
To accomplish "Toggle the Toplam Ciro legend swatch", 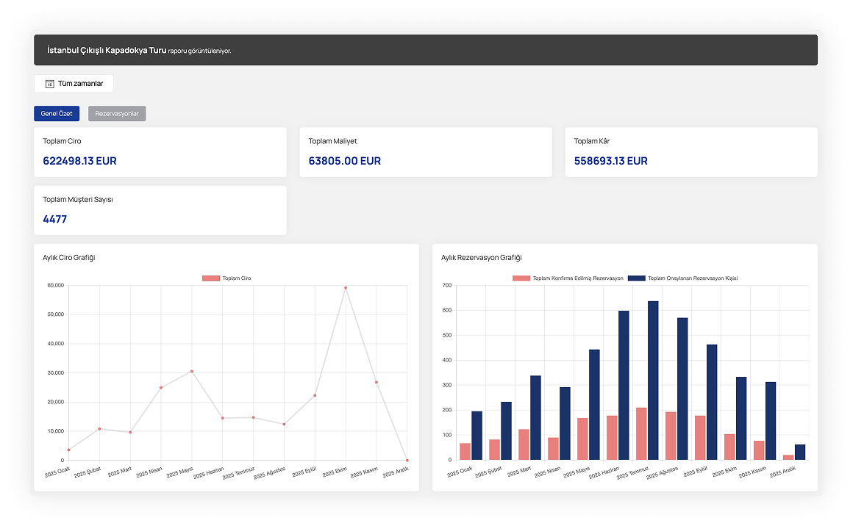I will pos(211,278).
